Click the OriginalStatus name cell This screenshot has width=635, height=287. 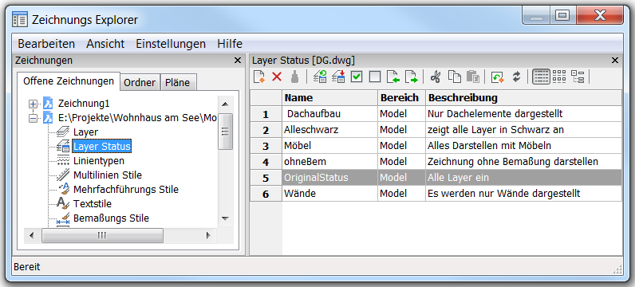pyautogui.click(x=330, y=178)
